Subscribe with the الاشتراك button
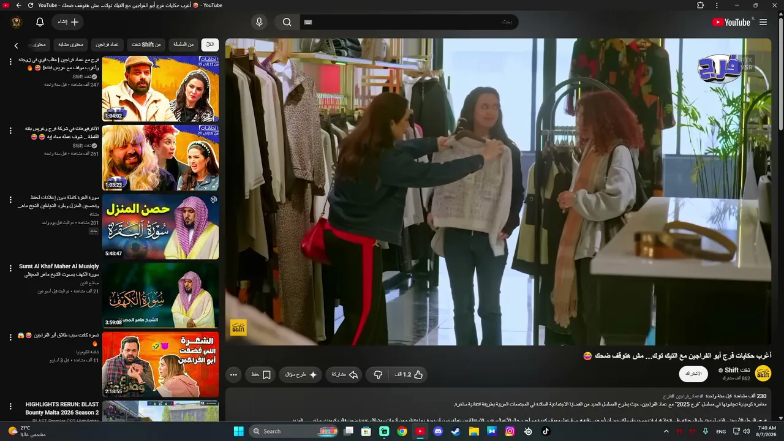This screenshot has width=784, height=441. [693, 374]
